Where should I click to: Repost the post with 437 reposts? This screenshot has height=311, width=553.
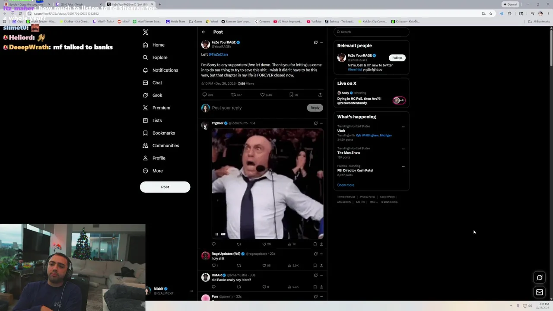click(x=236, y=95)
